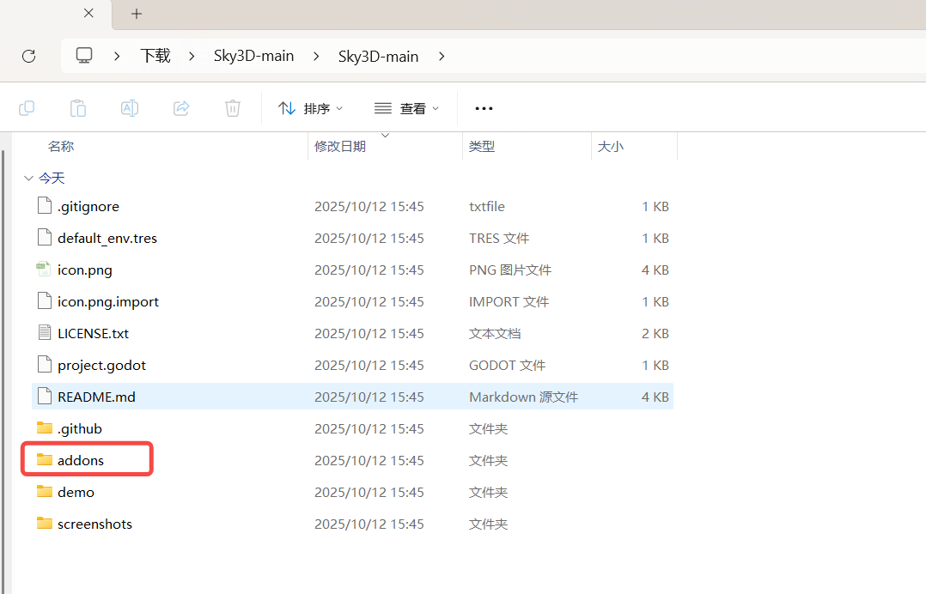Image resolution: width=926 pixels, height=594 pixels.
Task: Click the Rename icon in toolbar
Action: coord(130,108)
